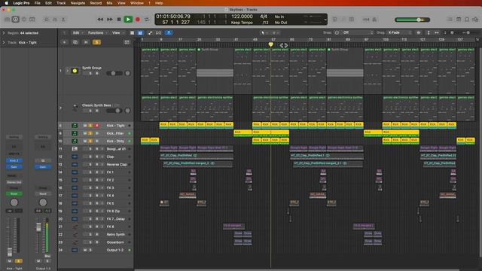Click the 4/4 time signature in the LCD

click(264, 17)
